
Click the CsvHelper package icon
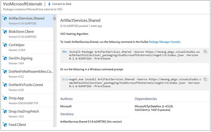[x=5, y=45]
